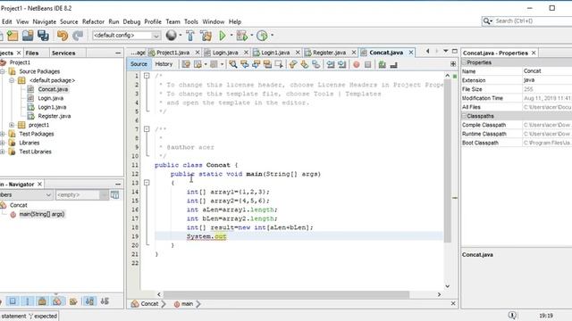The image size is (572, 321).
Task: Click the Debug Project toolbar icon
Action: click(241, 36)
